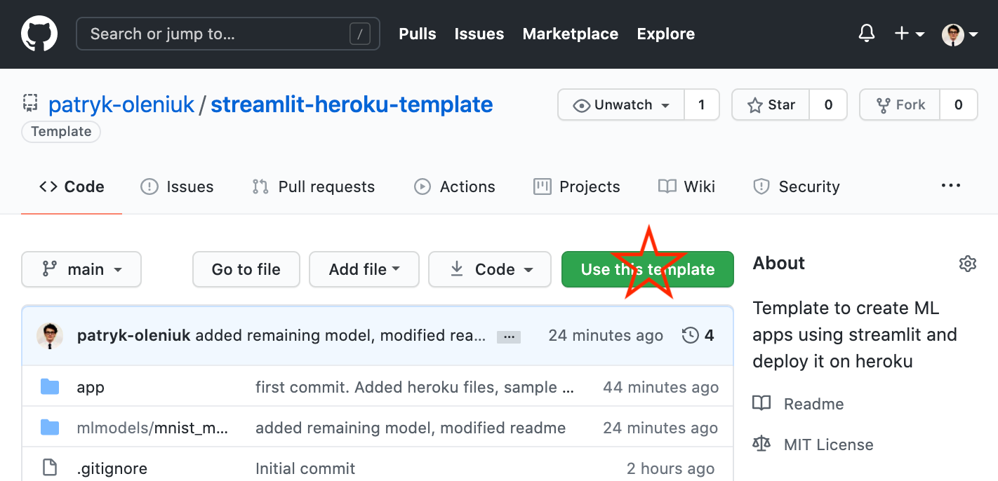Open the app folder

tap(91, 387)
